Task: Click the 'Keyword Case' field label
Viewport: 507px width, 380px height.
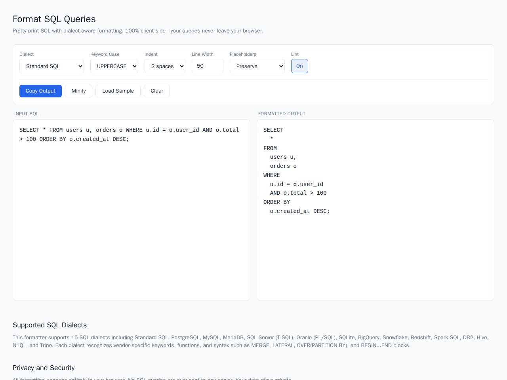Action: point(105,54)
